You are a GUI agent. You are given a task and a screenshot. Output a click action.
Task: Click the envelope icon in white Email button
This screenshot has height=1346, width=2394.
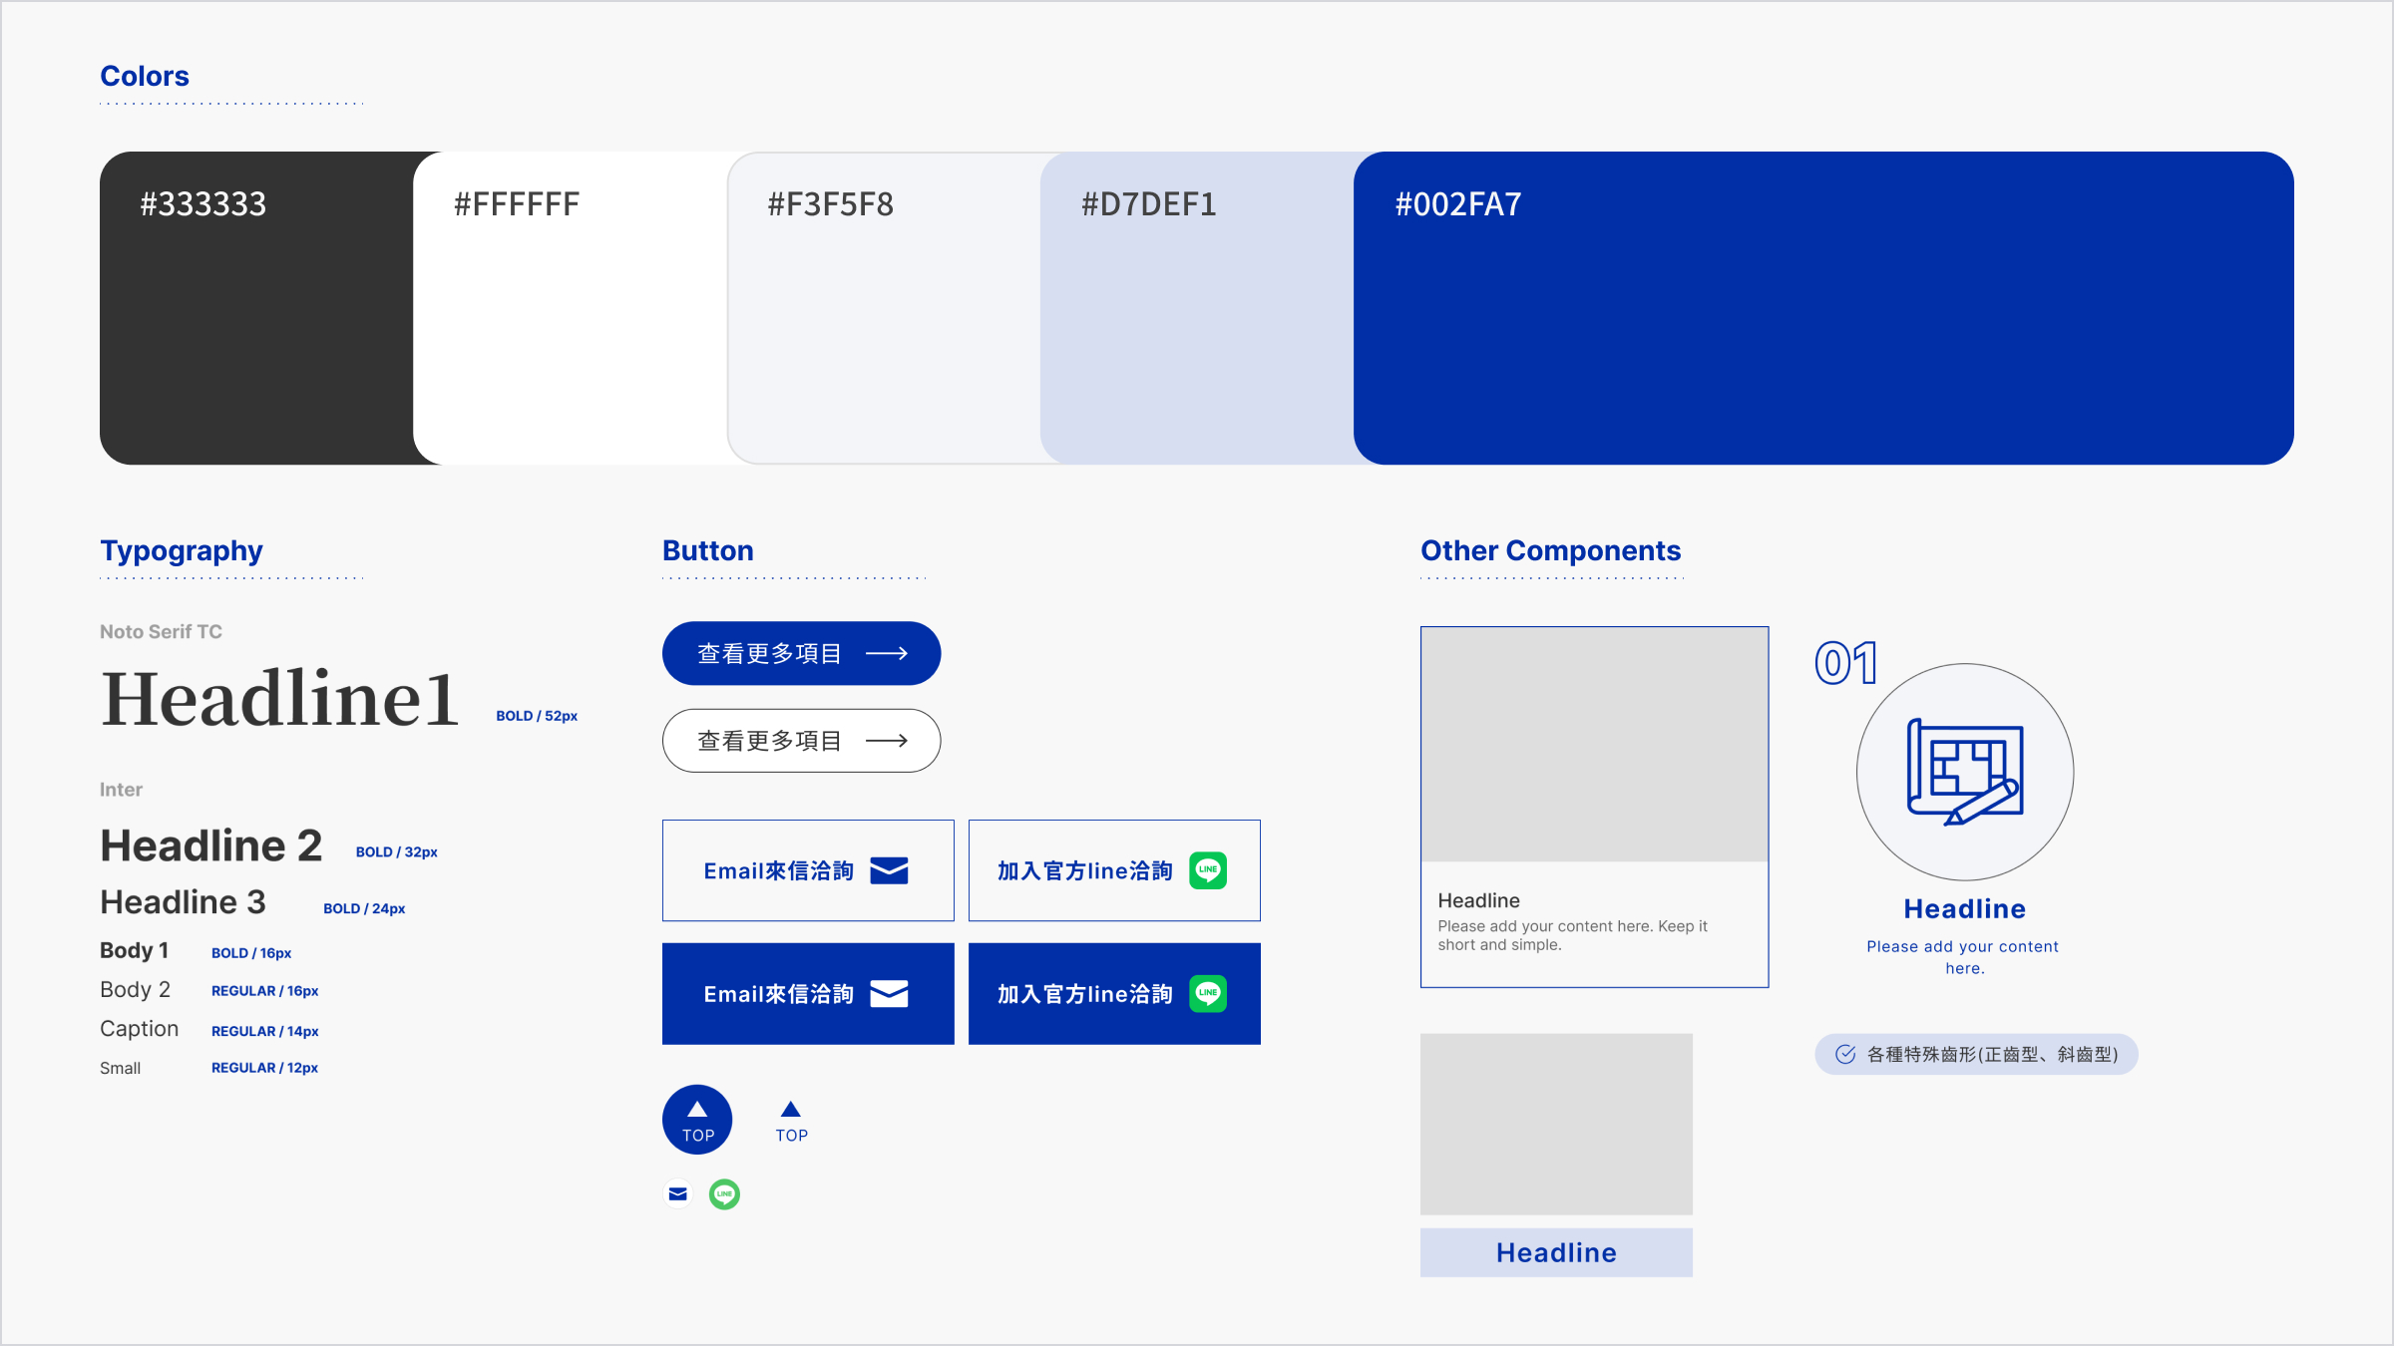pos(889,870)
